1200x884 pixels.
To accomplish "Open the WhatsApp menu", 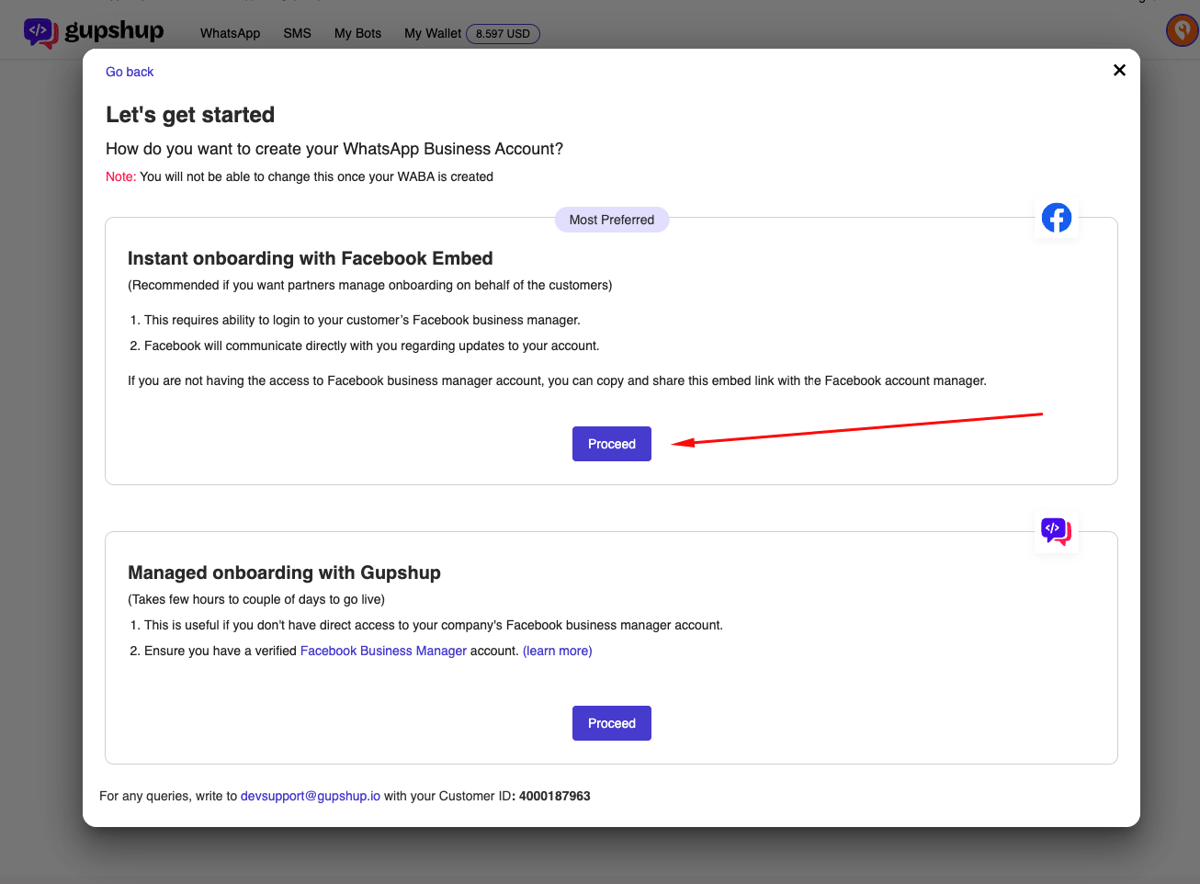I will coord(230,33).
